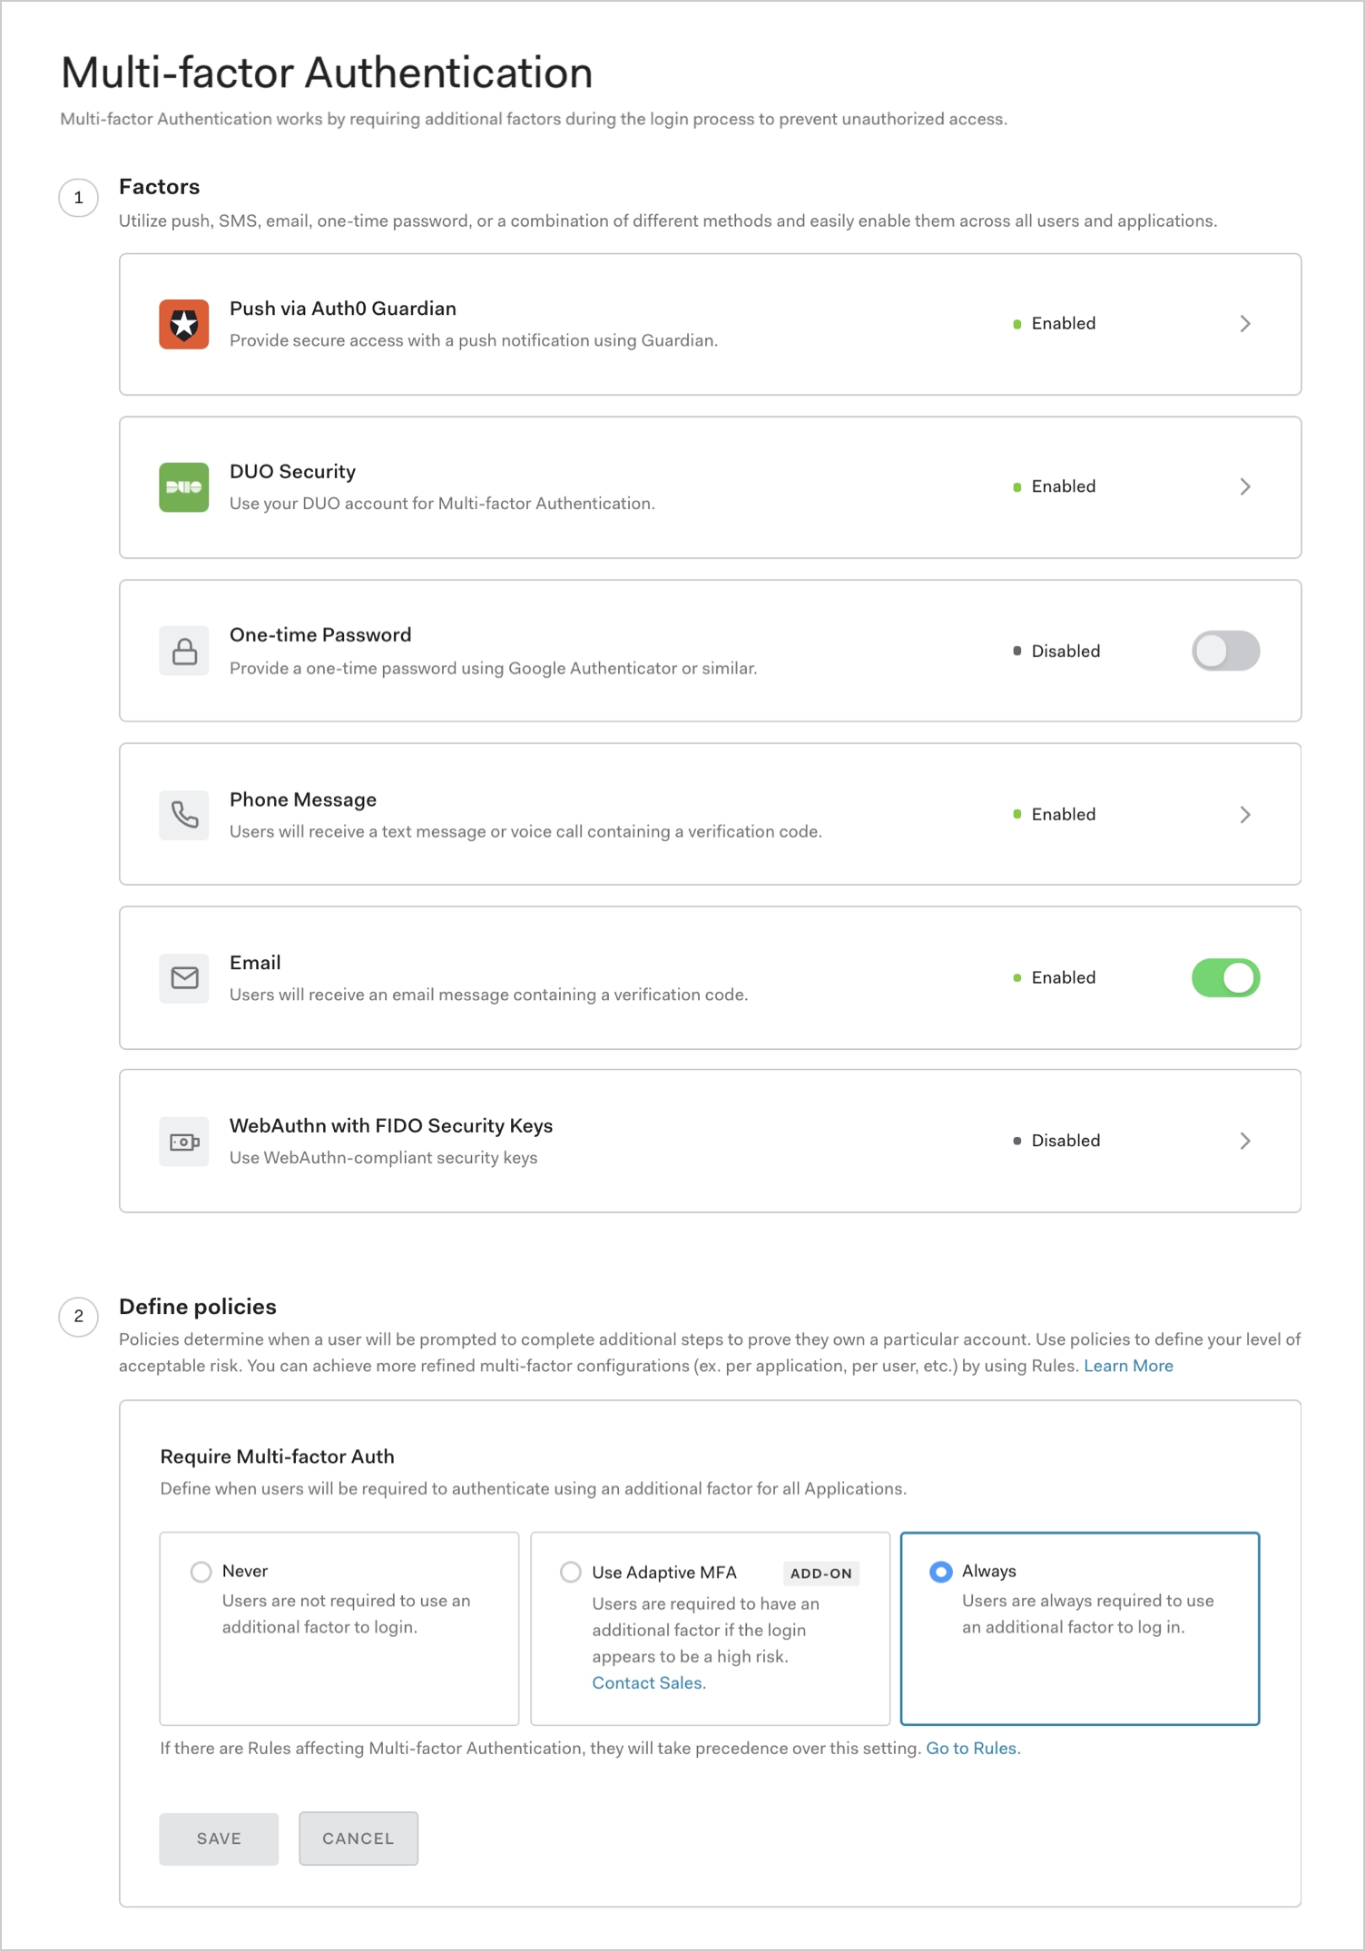Click the step 2 Define policies badge
The width and height of the screenshot is (1365, 1951).
tap(79, 1317)
